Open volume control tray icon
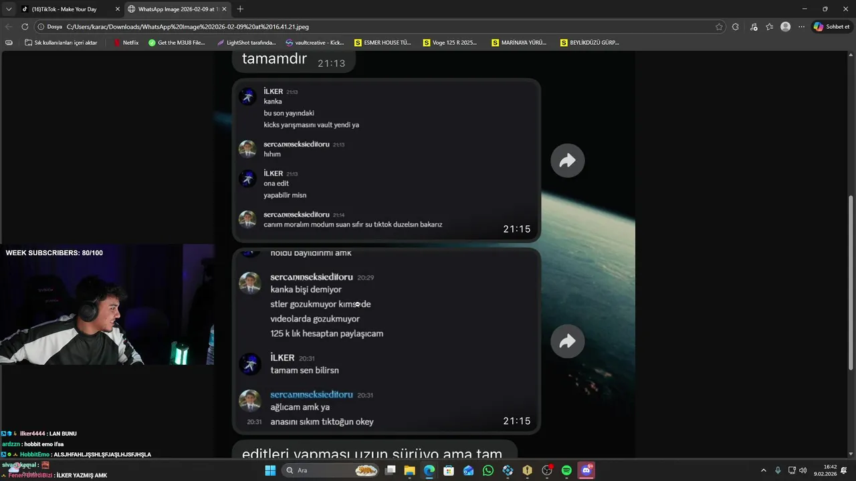Screen dimensions: 856x481 [x=802, y=470]
